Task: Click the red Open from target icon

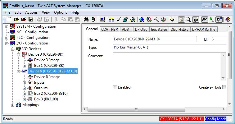Action: 24,19
